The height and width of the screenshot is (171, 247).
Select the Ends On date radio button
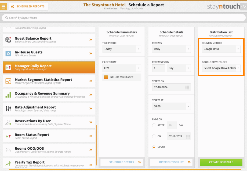click(x=154, y=136)
